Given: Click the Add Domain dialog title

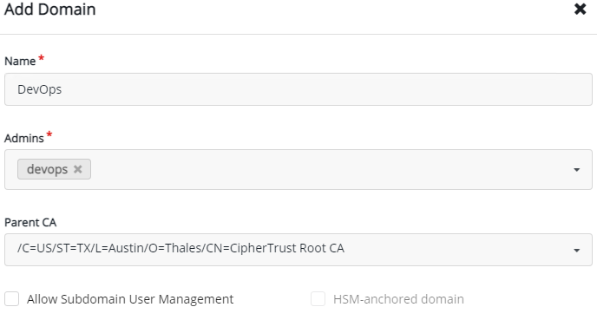Looking at the screenshot, I should point(49,10).
